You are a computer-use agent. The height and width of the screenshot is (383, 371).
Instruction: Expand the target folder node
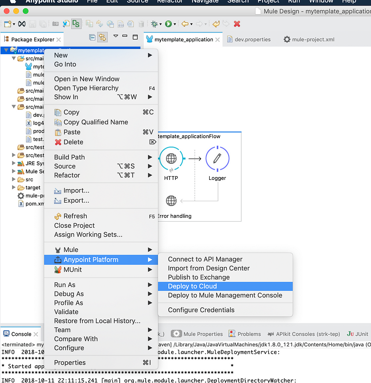[13, 187]
